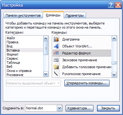Click the Команды list up arrow

[x=114, y=39]
